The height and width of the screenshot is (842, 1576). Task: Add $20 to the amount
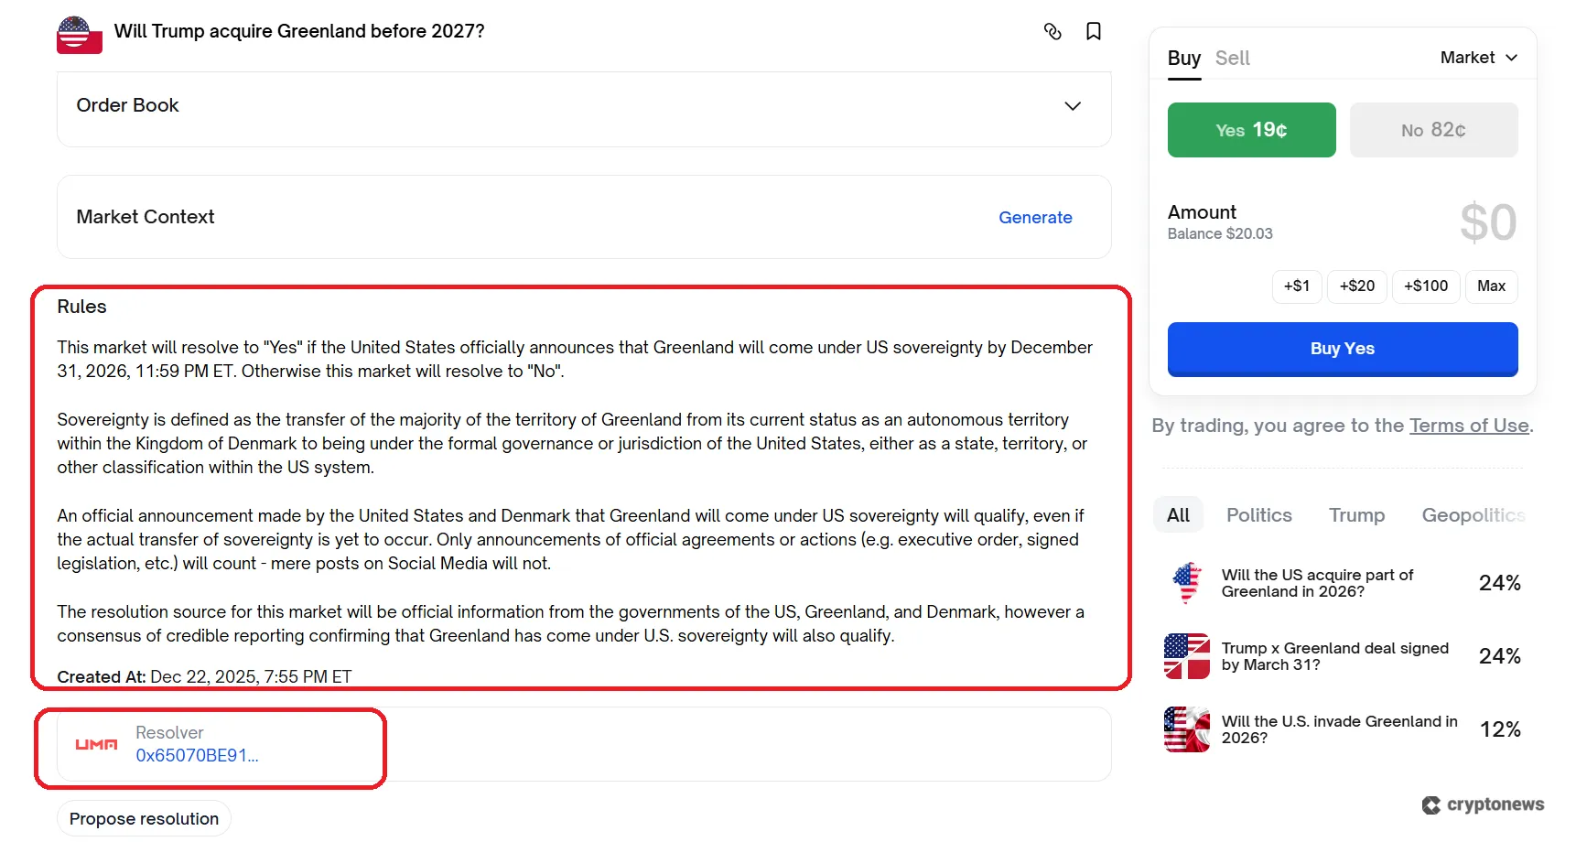pyautogui.click(x=1356, y=286)
